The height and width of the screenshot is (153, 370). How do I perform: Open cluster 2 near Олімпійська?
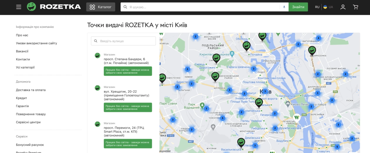241,112
